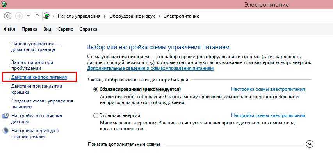Open 'Действие при закрытии крышки'

[x=37, y=89]
